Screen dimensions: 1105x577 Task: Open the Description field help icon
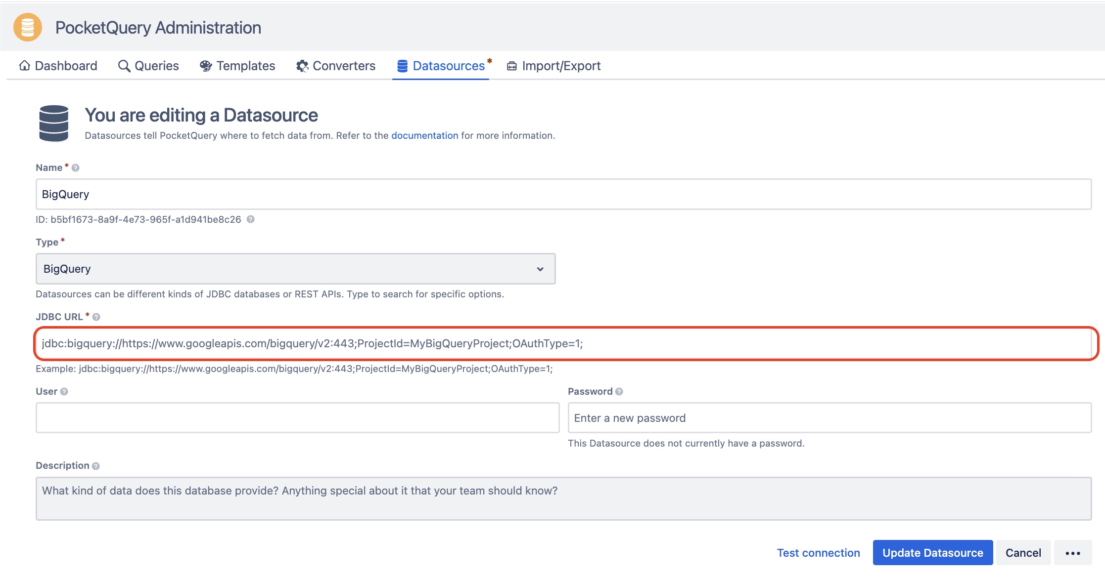click(x=96, y=466)
